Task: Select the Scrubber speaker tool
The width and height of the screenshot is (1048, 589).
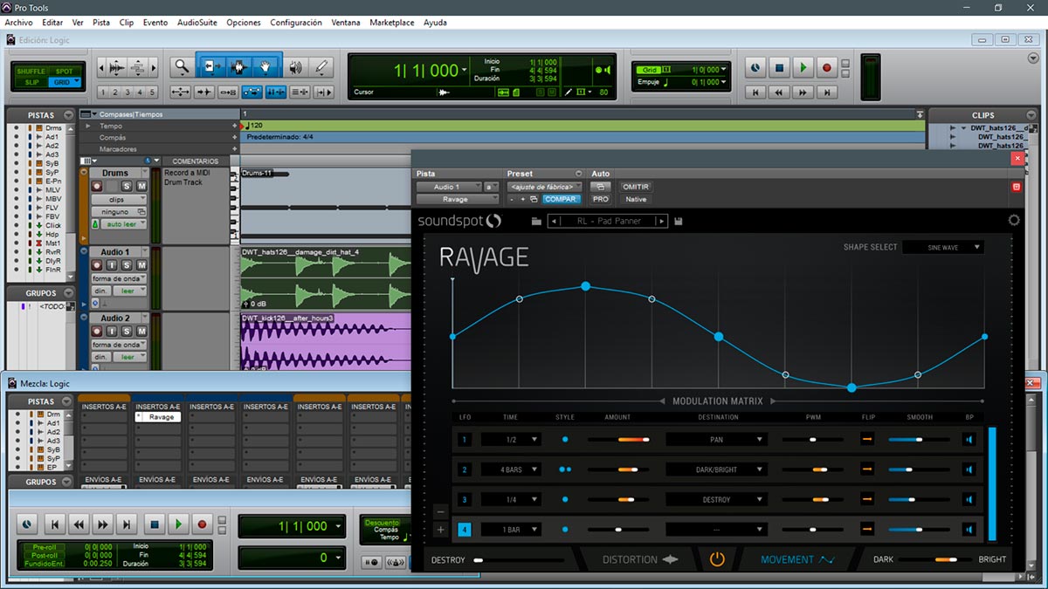Action: pos(296,66)
